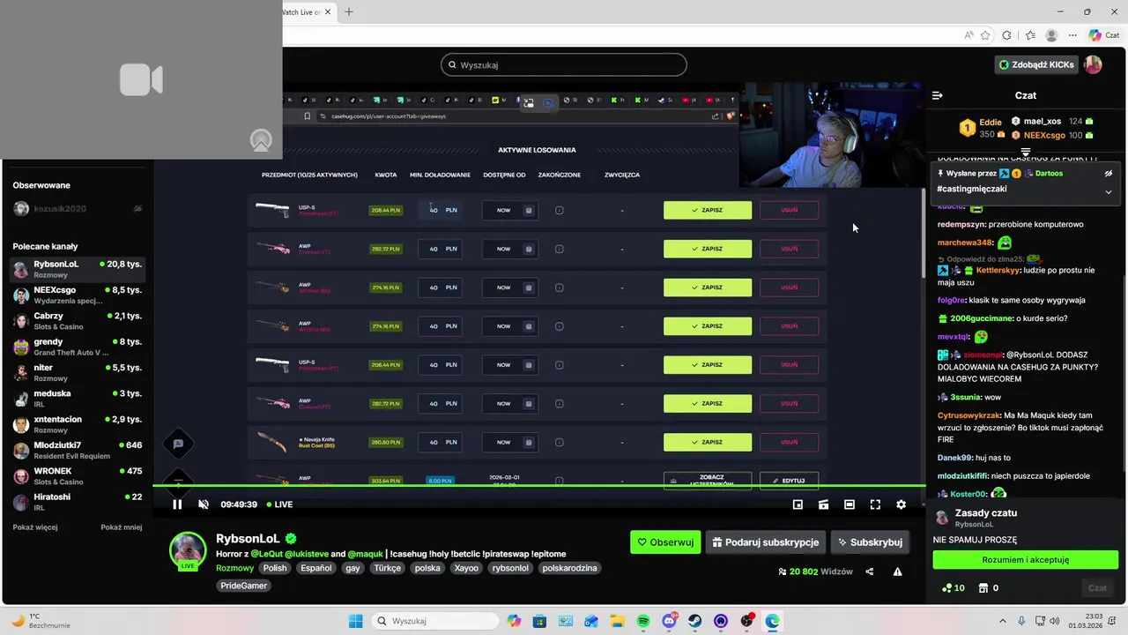
Task: Open Cabrzy channel in sidebar
Action: click(78, 320)
